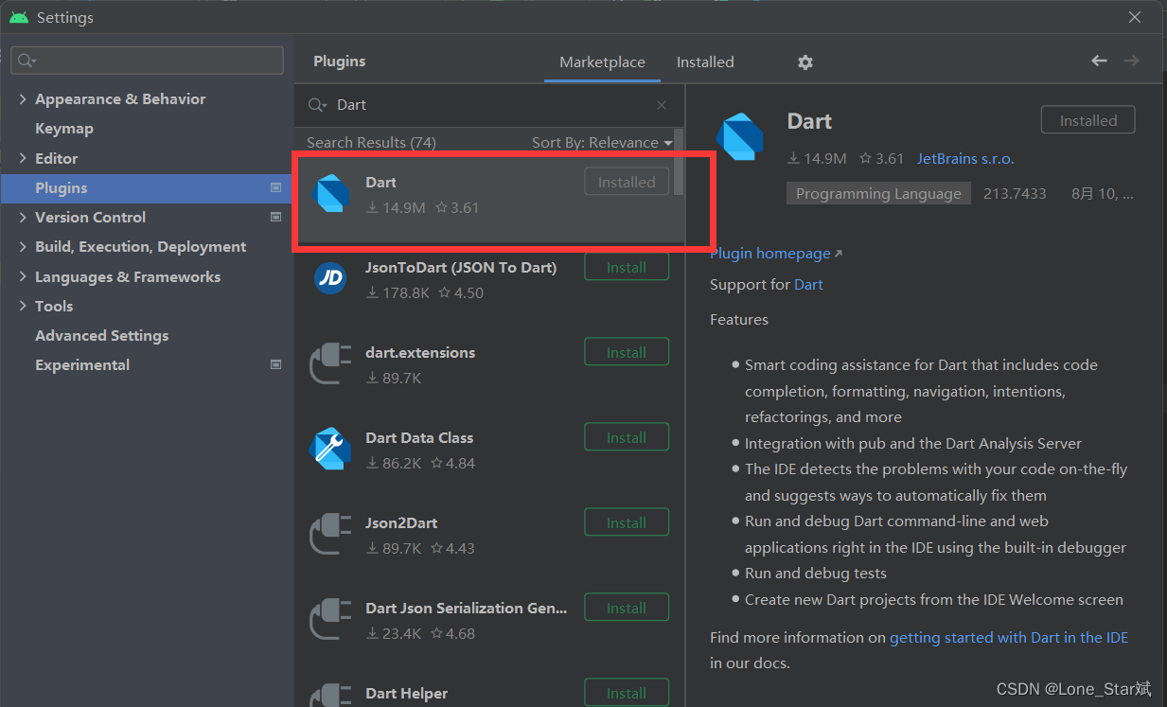Click the Dart Data Class wrench logo
Viewport: 1167px width, 707px height.
[330, 449]
